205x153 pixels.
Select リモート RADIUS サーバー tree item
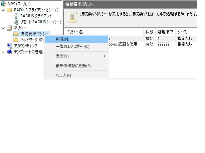coord(41,22)
